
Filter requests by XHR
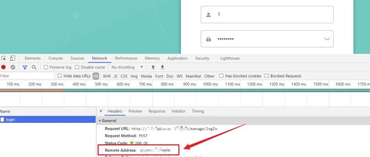click(x=107, y=76)
